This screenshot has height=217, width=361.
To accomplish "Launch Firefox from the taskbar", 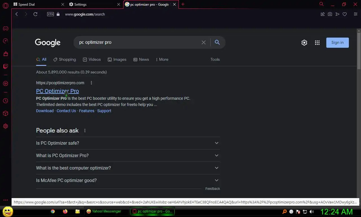I will pos(65,211).
